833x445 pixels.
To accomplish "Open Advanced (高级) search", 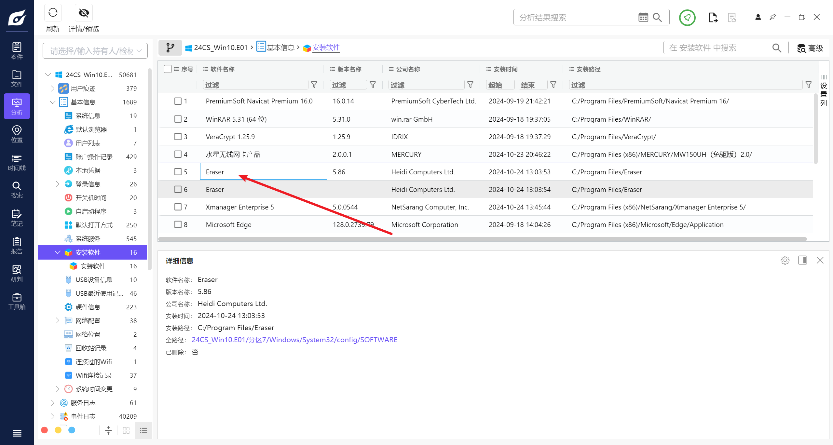I will coord(810,48).
